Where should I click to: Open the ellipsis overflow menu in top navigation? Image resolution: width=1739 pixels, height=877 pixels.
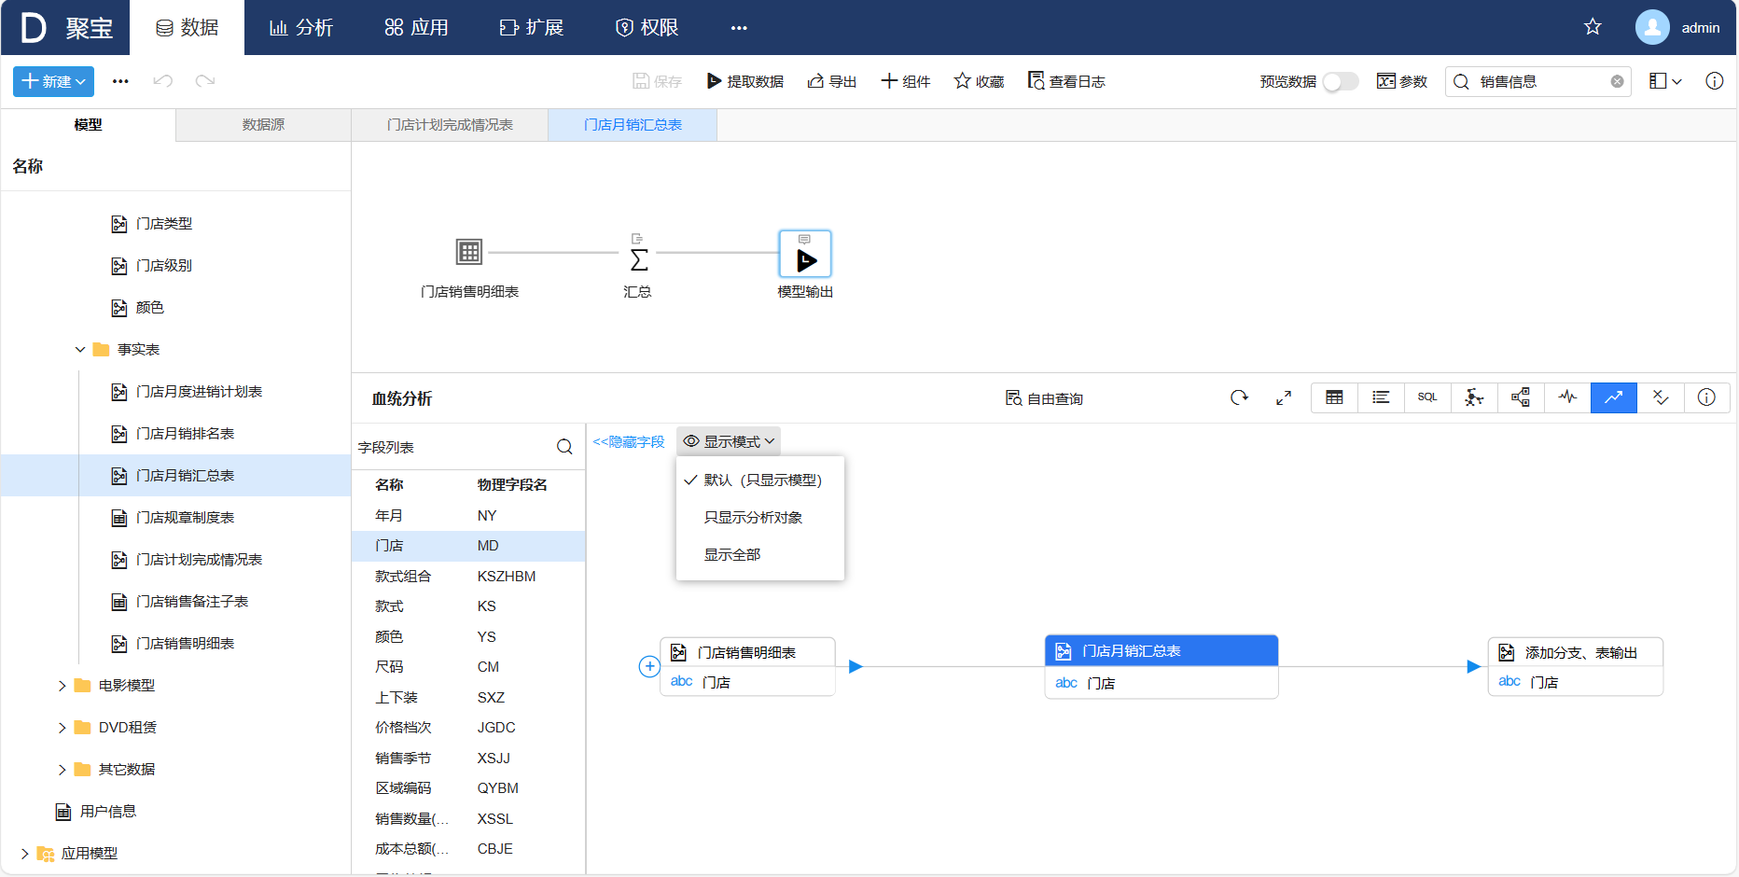[739, 27]
